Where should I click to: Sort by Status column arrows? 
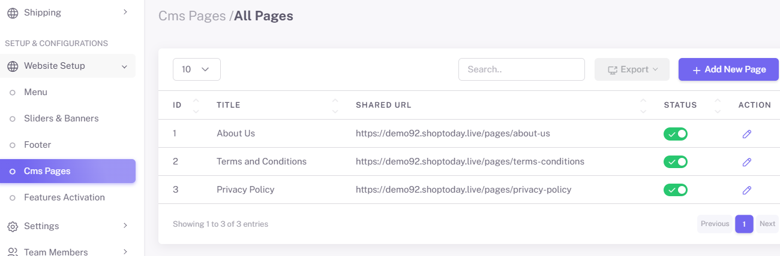point(718,105)
